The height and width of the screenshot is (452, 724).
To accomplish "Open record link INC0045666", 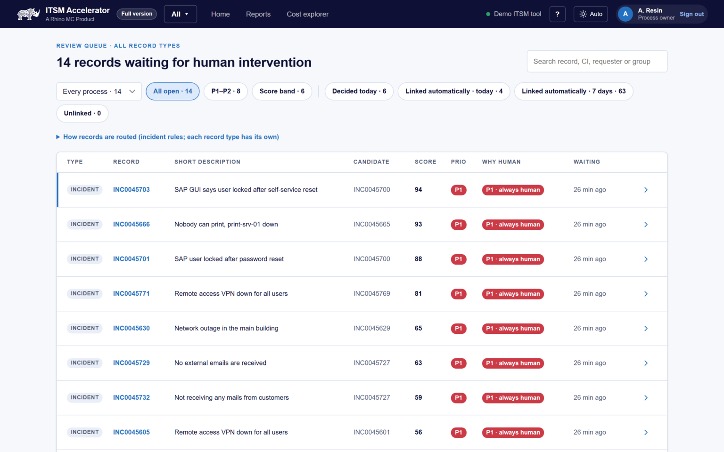I will point(132,225).
